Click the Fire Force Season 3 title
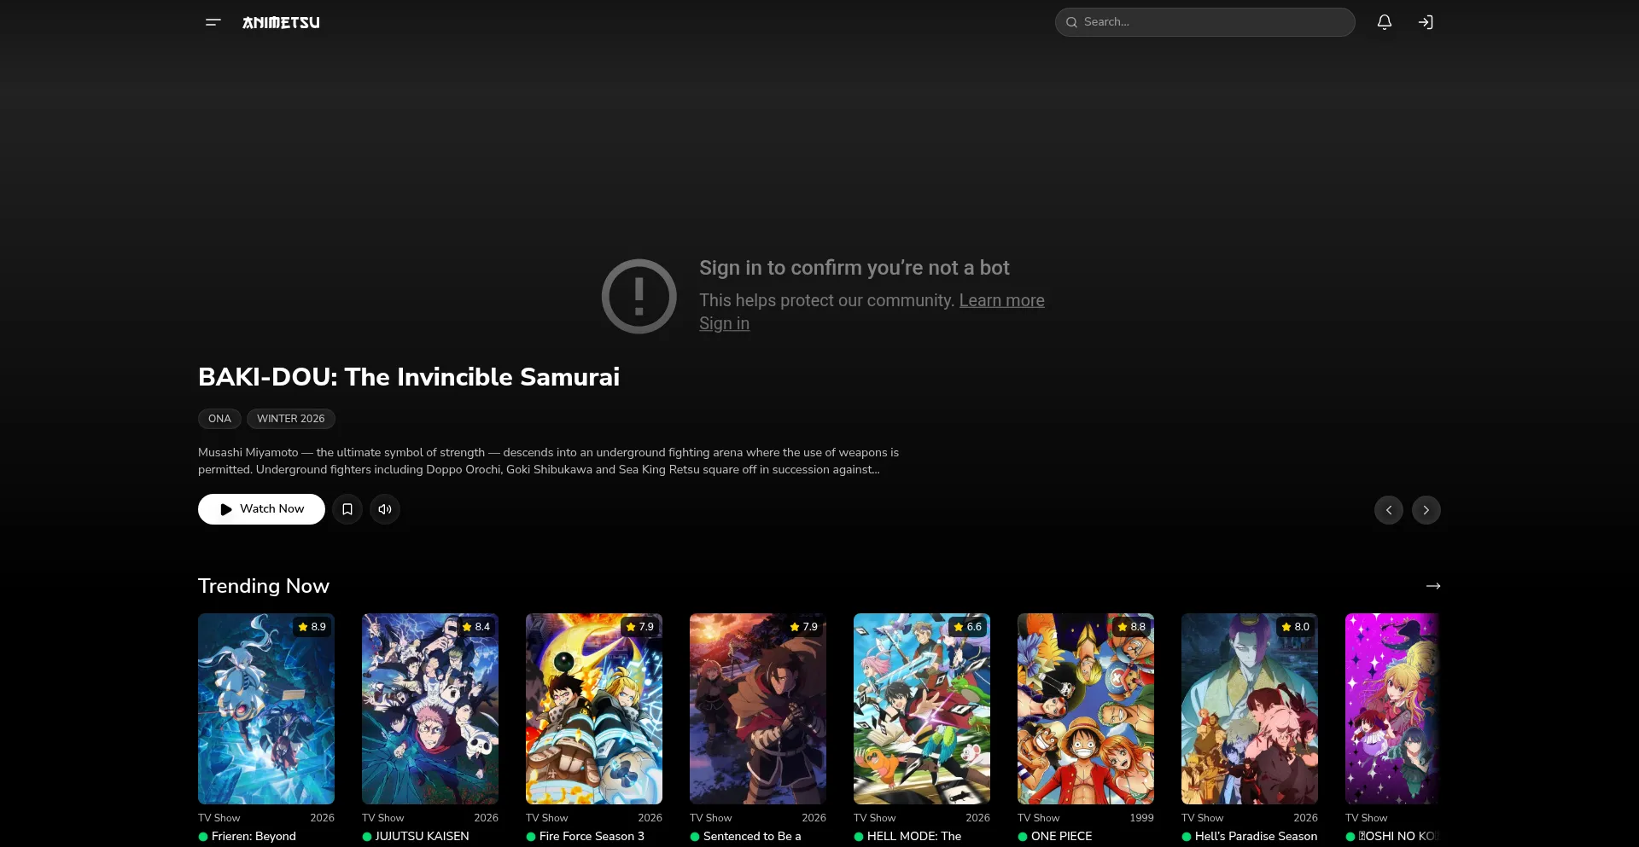This screenshot has height=847, width=1639. pyautogui.click(x=592, y=837)
